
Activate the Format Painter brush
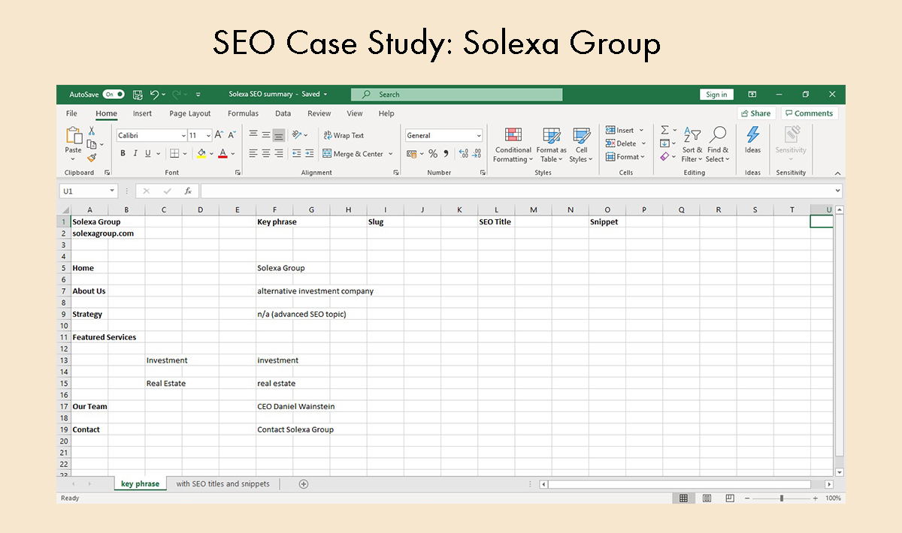point(92,158)
